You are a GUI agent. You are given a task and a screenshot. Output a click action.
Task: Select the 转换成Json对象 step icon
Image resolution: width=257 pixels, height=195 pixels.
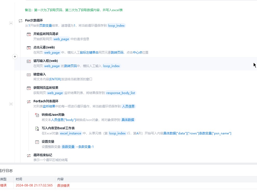coord(37,115)
